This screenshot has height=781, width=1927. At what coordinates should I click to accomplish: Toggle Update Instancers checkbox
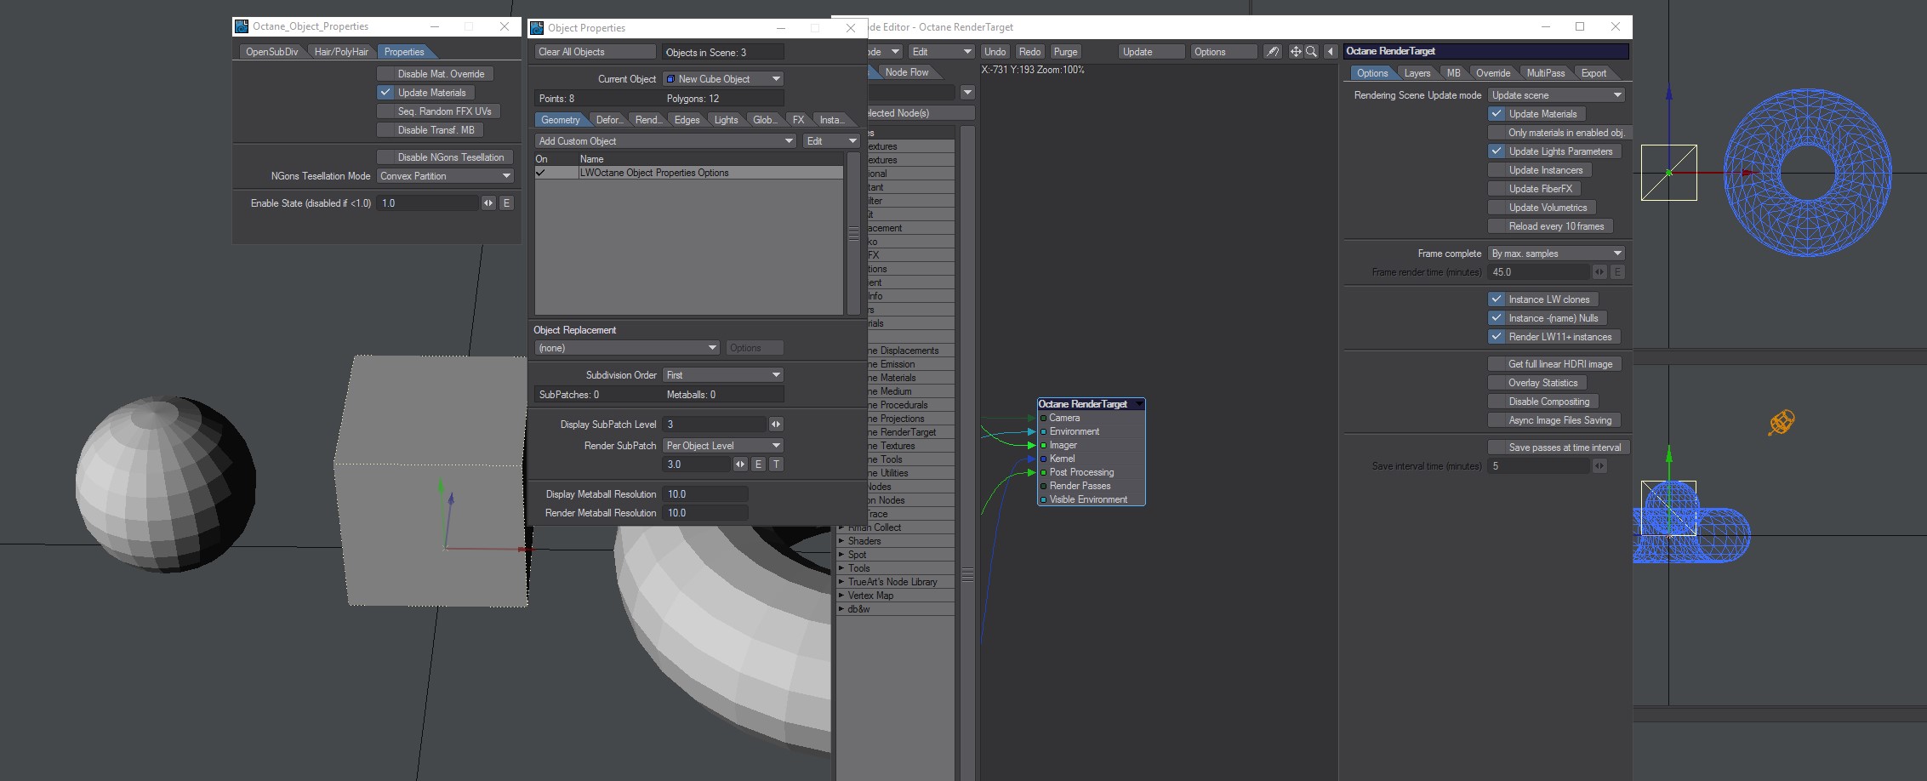tap(1539, 170)
